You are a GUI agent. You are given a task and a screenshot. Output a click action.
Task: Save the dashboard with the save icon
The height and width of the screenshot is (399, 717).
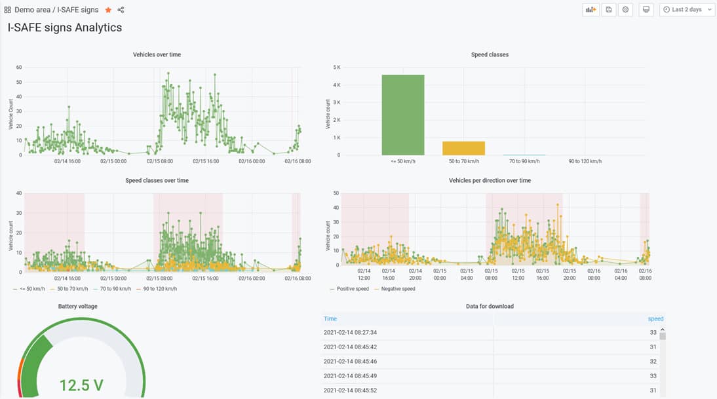coord(608,9)
